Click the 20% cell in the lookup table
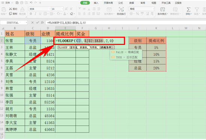This screenshot has width=206, height=140. point(156,68)
